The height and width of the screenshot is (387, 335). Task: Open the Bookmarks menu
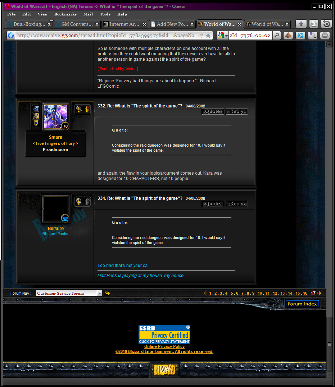[x=65, y=14]
